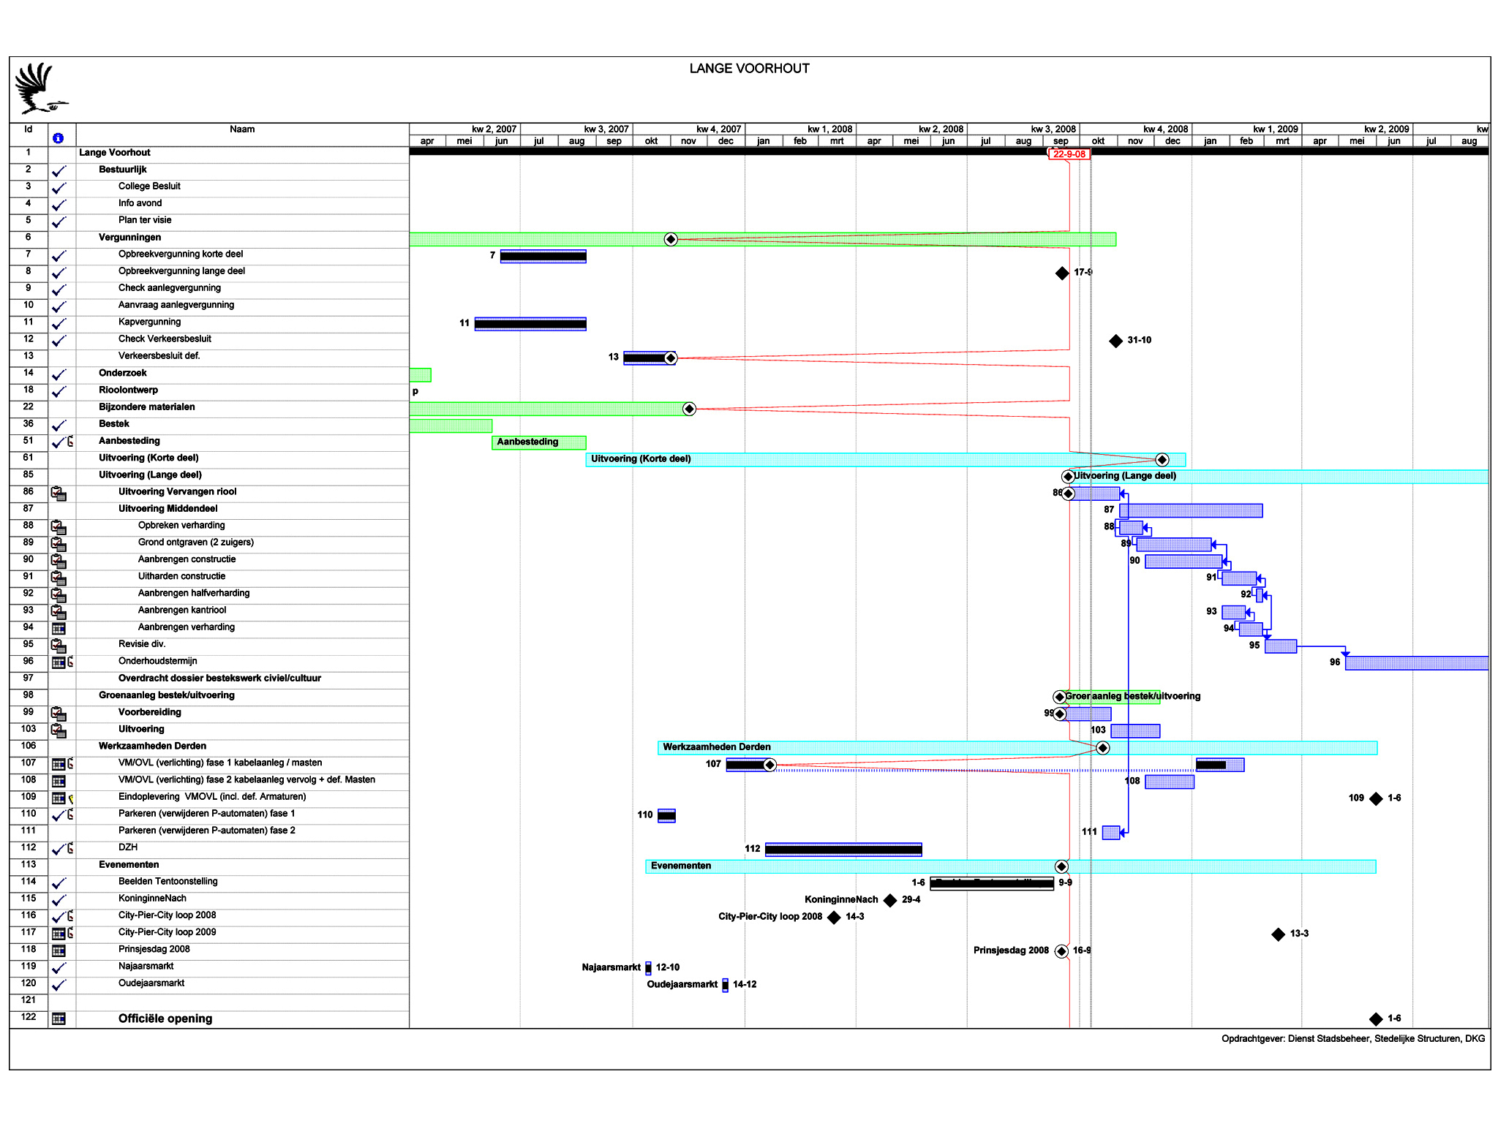Click the calendar icon on Onderhoudstermijn row
The width and height of the screenshot is (1498, 1123).
click(x=59, y=662)
